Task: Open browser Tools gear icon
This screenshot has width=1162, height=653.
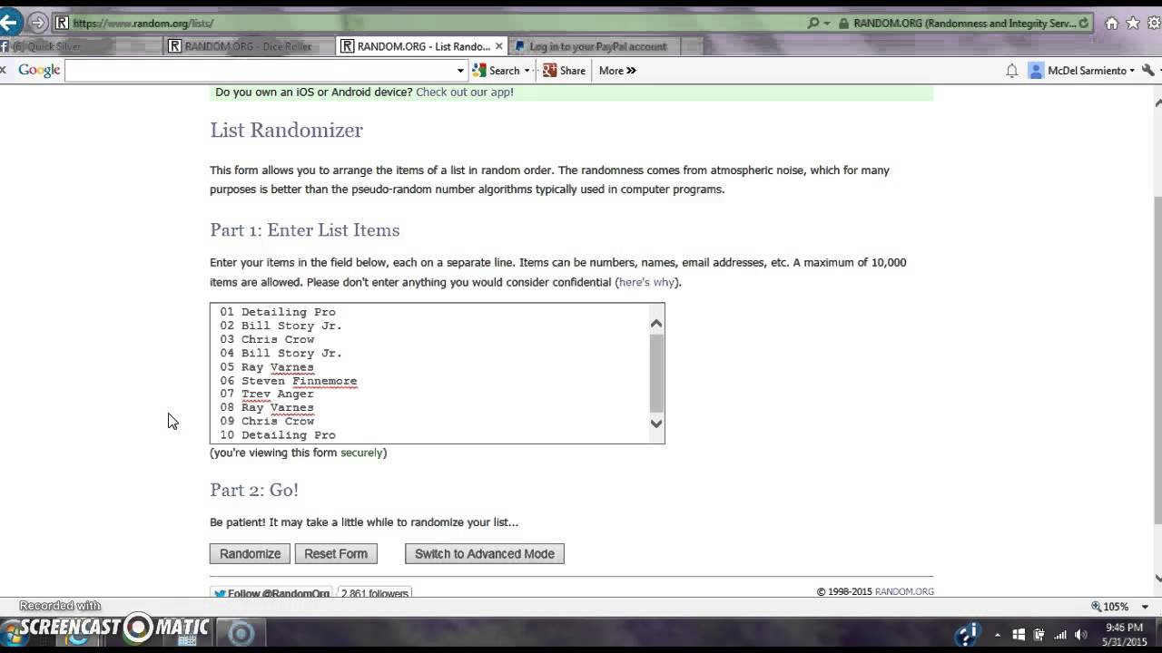Action: pyautogui.click(x=1154, y=24)
